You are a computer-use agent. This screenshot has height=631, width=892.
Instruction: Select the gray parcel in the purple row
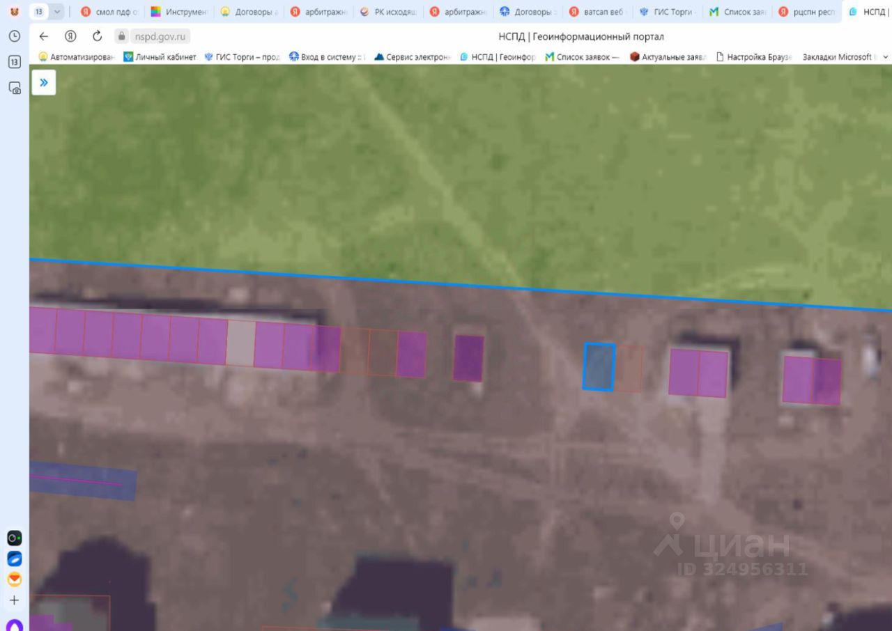click(240, 343)
